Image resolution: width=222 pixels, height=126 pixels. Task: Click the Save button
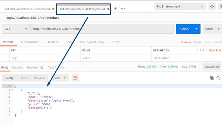point(209,29)
